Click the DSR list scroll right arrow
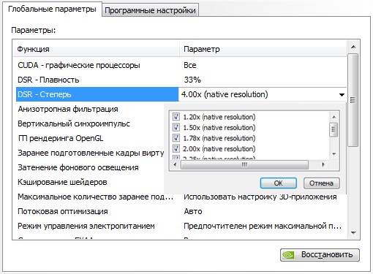Viewport: 373px width, 274px height. coord(323,164)
